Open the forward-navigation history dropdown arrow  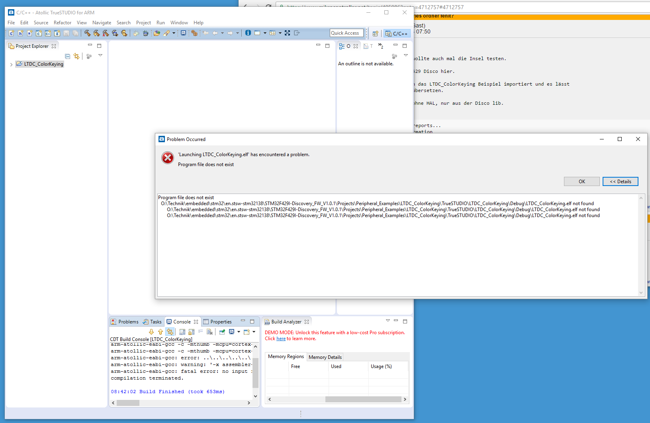(x=237, y=33)
